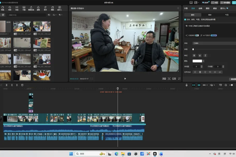
Task: Delete selected clip with trash icon
Action: coord(22,85)
